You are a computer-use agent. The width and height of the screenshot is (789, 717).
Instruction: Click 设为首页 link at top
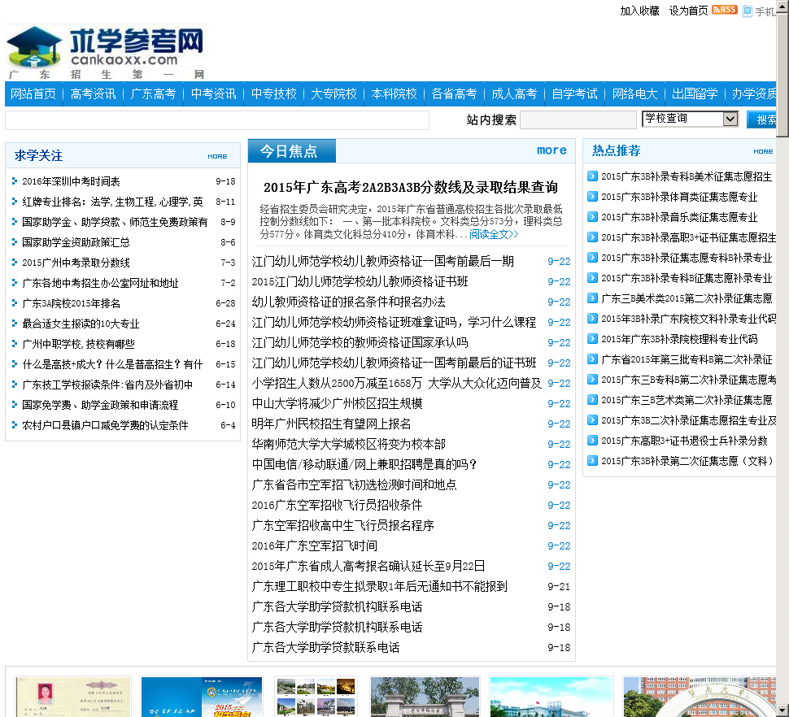point(688,11)
